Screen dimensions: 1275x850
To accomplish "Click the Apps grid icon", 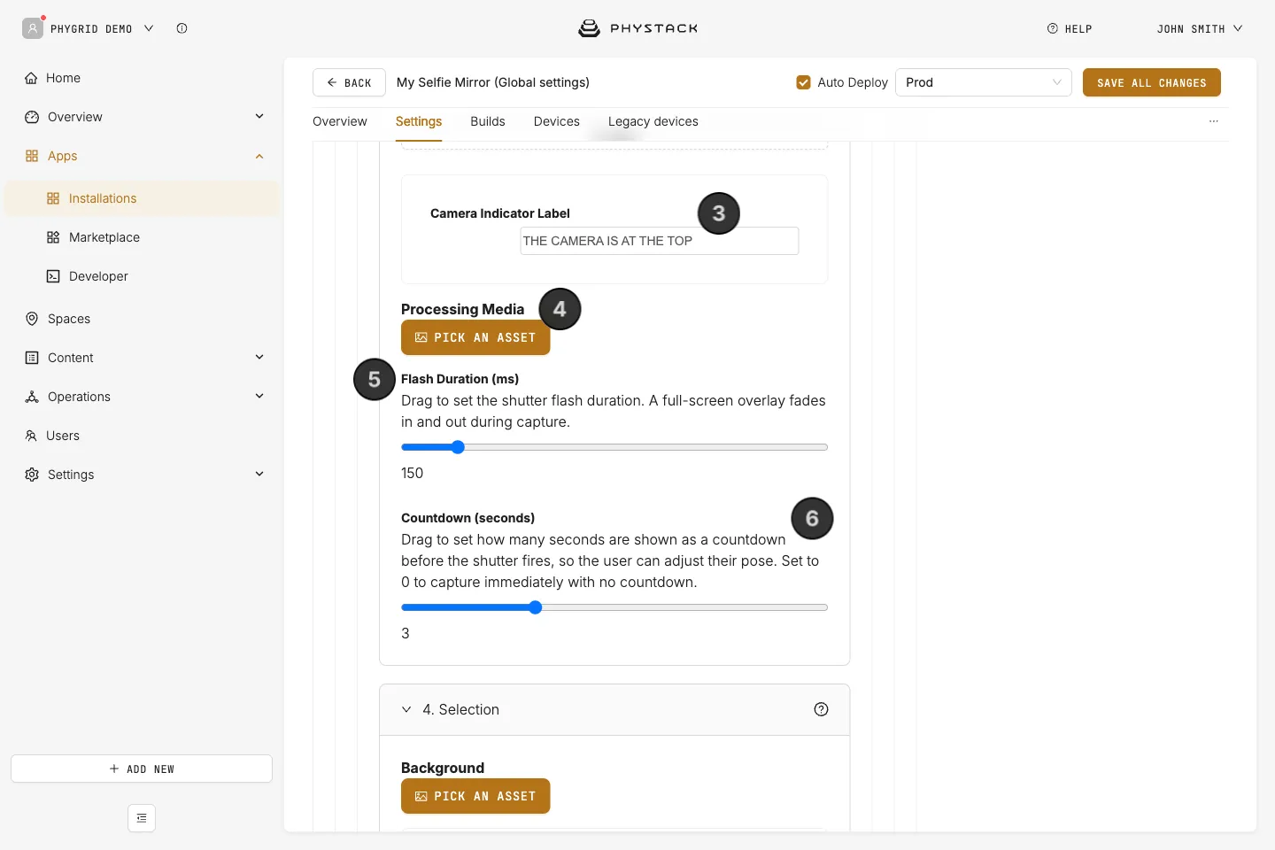I will pos(32,156).
